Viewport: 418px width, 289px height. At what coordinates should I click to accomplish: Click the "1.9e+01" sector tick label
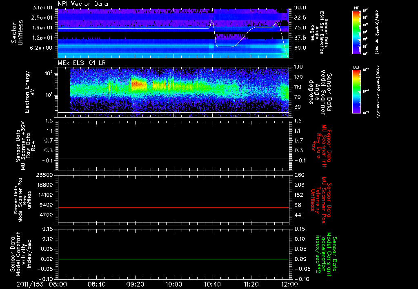[x=42, y=28]
